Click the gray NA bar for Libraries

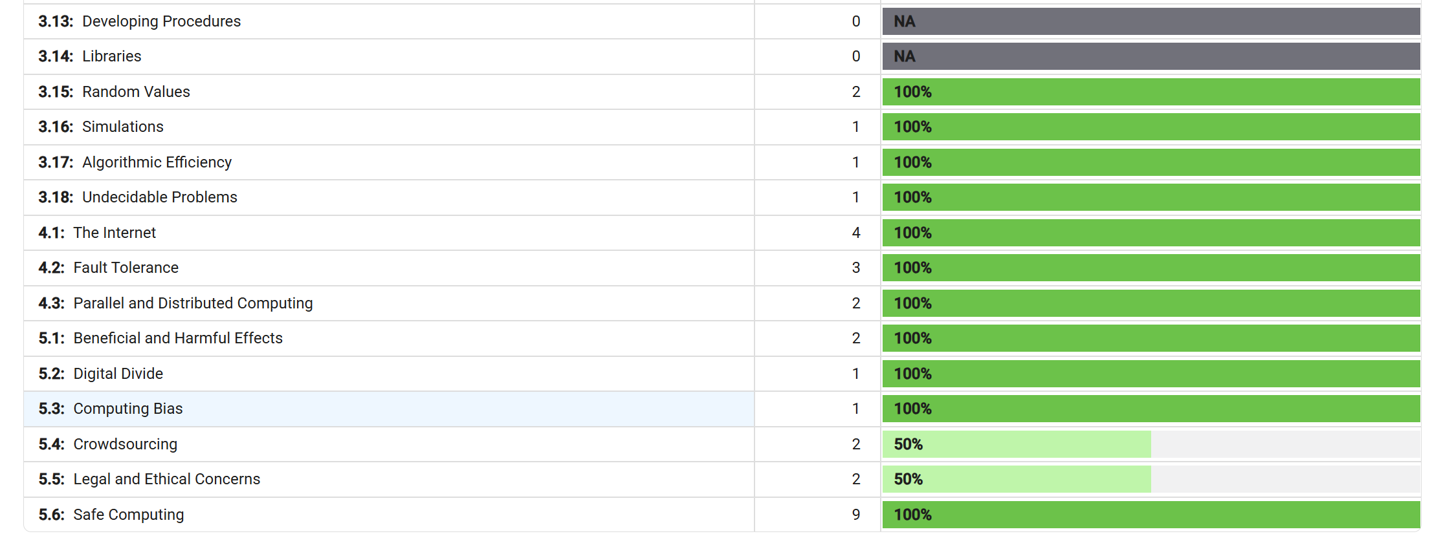(1151, 56)
